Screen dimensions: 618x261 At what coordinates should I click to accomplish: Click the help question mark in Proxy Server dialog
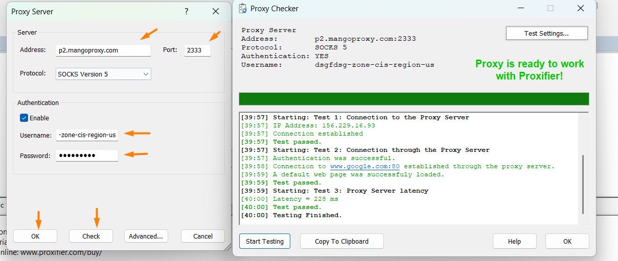click(x=186, y=11)
